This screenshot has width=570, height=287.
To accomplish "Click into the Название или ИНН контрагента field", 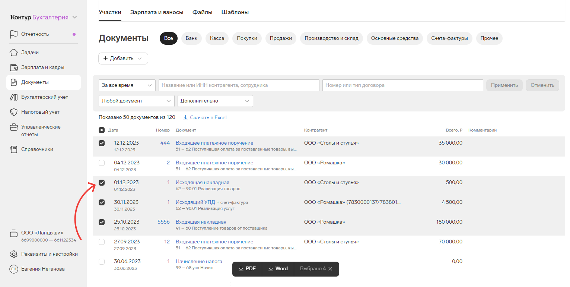I will coord(239,85).
